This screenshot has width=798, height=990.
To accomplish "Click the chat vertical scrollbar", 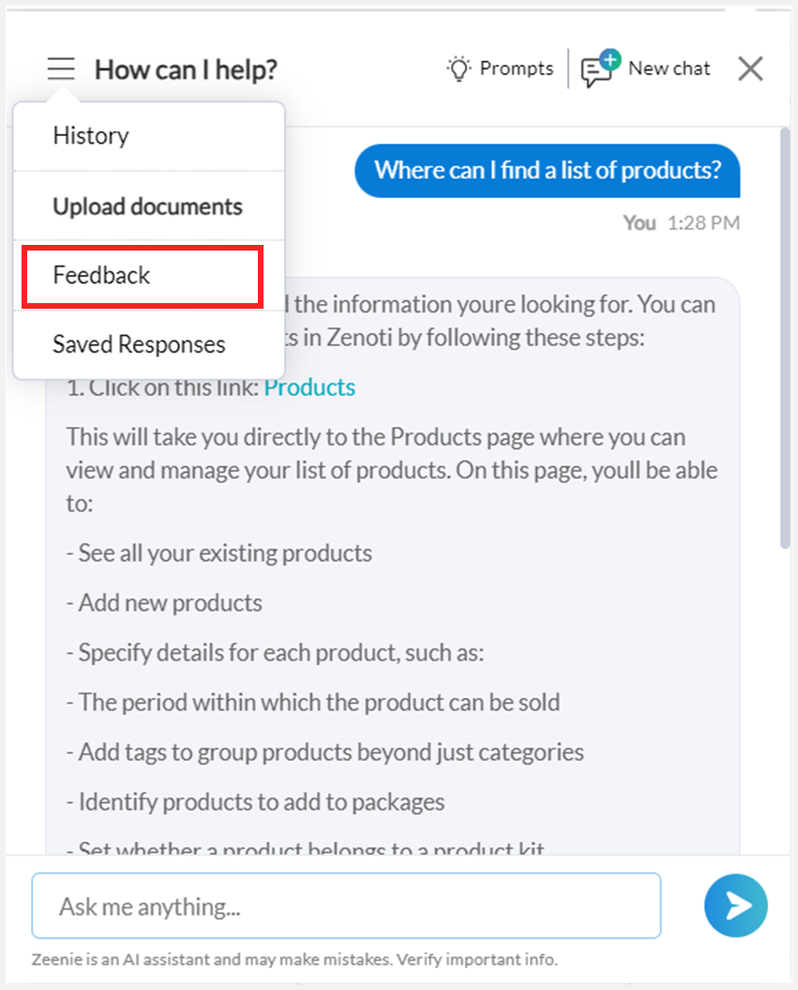I will (785, 339).
